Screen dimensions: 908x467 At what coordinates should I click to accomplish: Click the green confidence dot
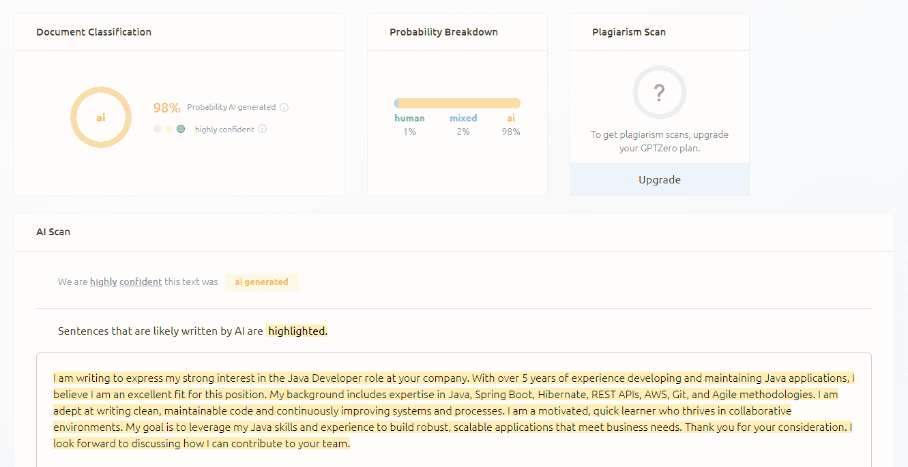coord(181,129)
